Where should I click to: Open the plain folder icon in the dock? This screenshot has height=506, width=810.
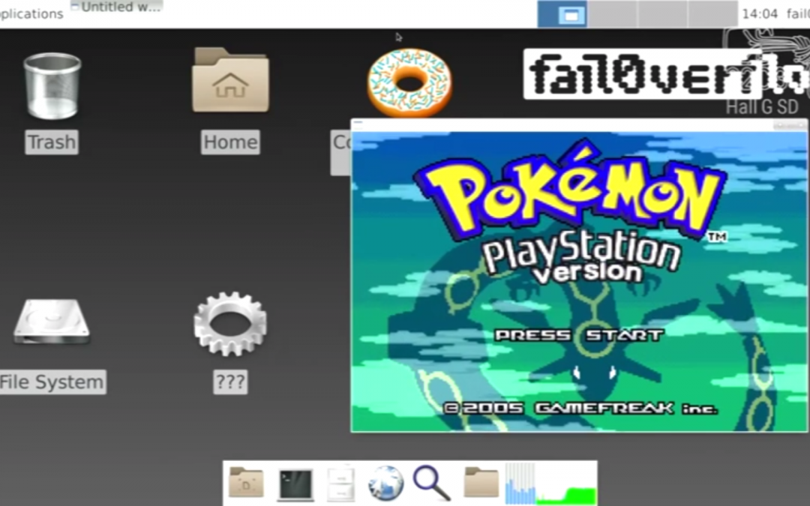[481, 483]
